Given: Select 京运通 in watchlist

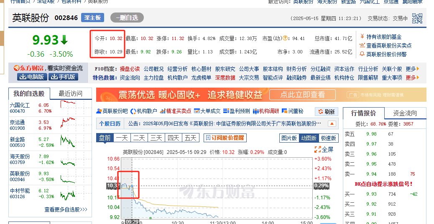Looking at the screenshot, I should click(x=17, y=122).
